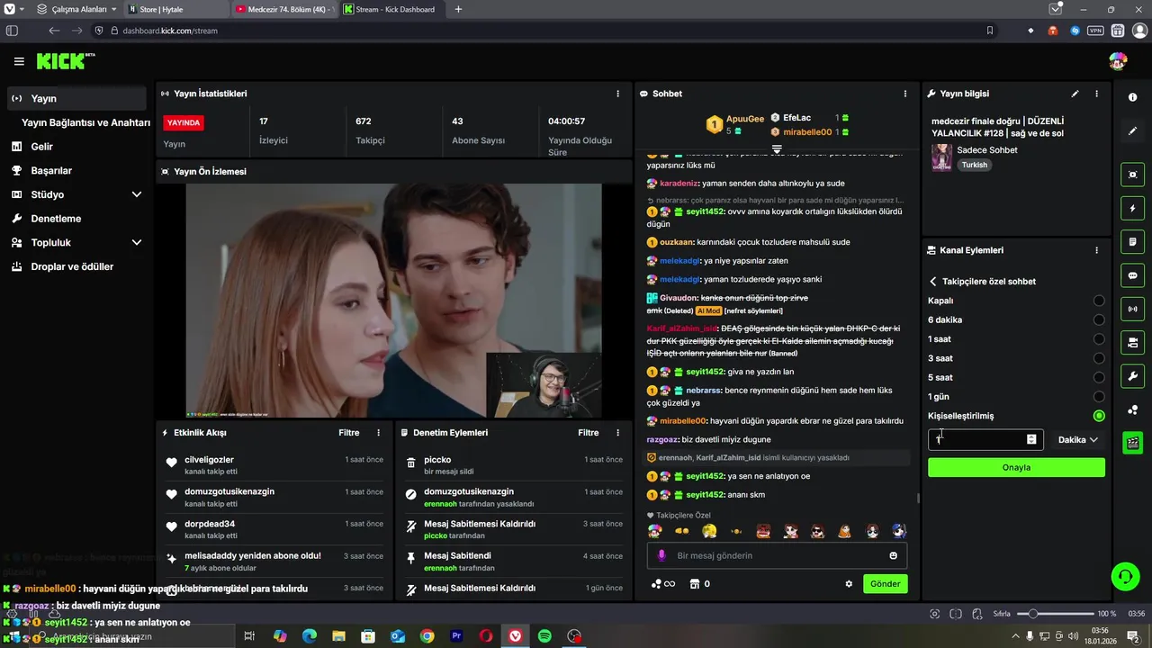Open the Etkinlik Akışı three-dot menu
Image resolution: width=1152 pixels, height=648 pixels.
[x=378, y=433]
